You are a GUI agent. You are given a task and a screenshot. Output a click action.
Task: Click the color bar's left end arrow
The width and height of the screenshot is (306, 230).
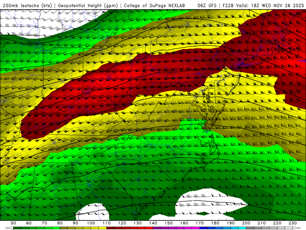point(9,228)
